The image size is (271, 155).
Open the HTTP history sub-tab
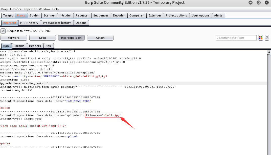pyautogui.click(x=29, y=23)
